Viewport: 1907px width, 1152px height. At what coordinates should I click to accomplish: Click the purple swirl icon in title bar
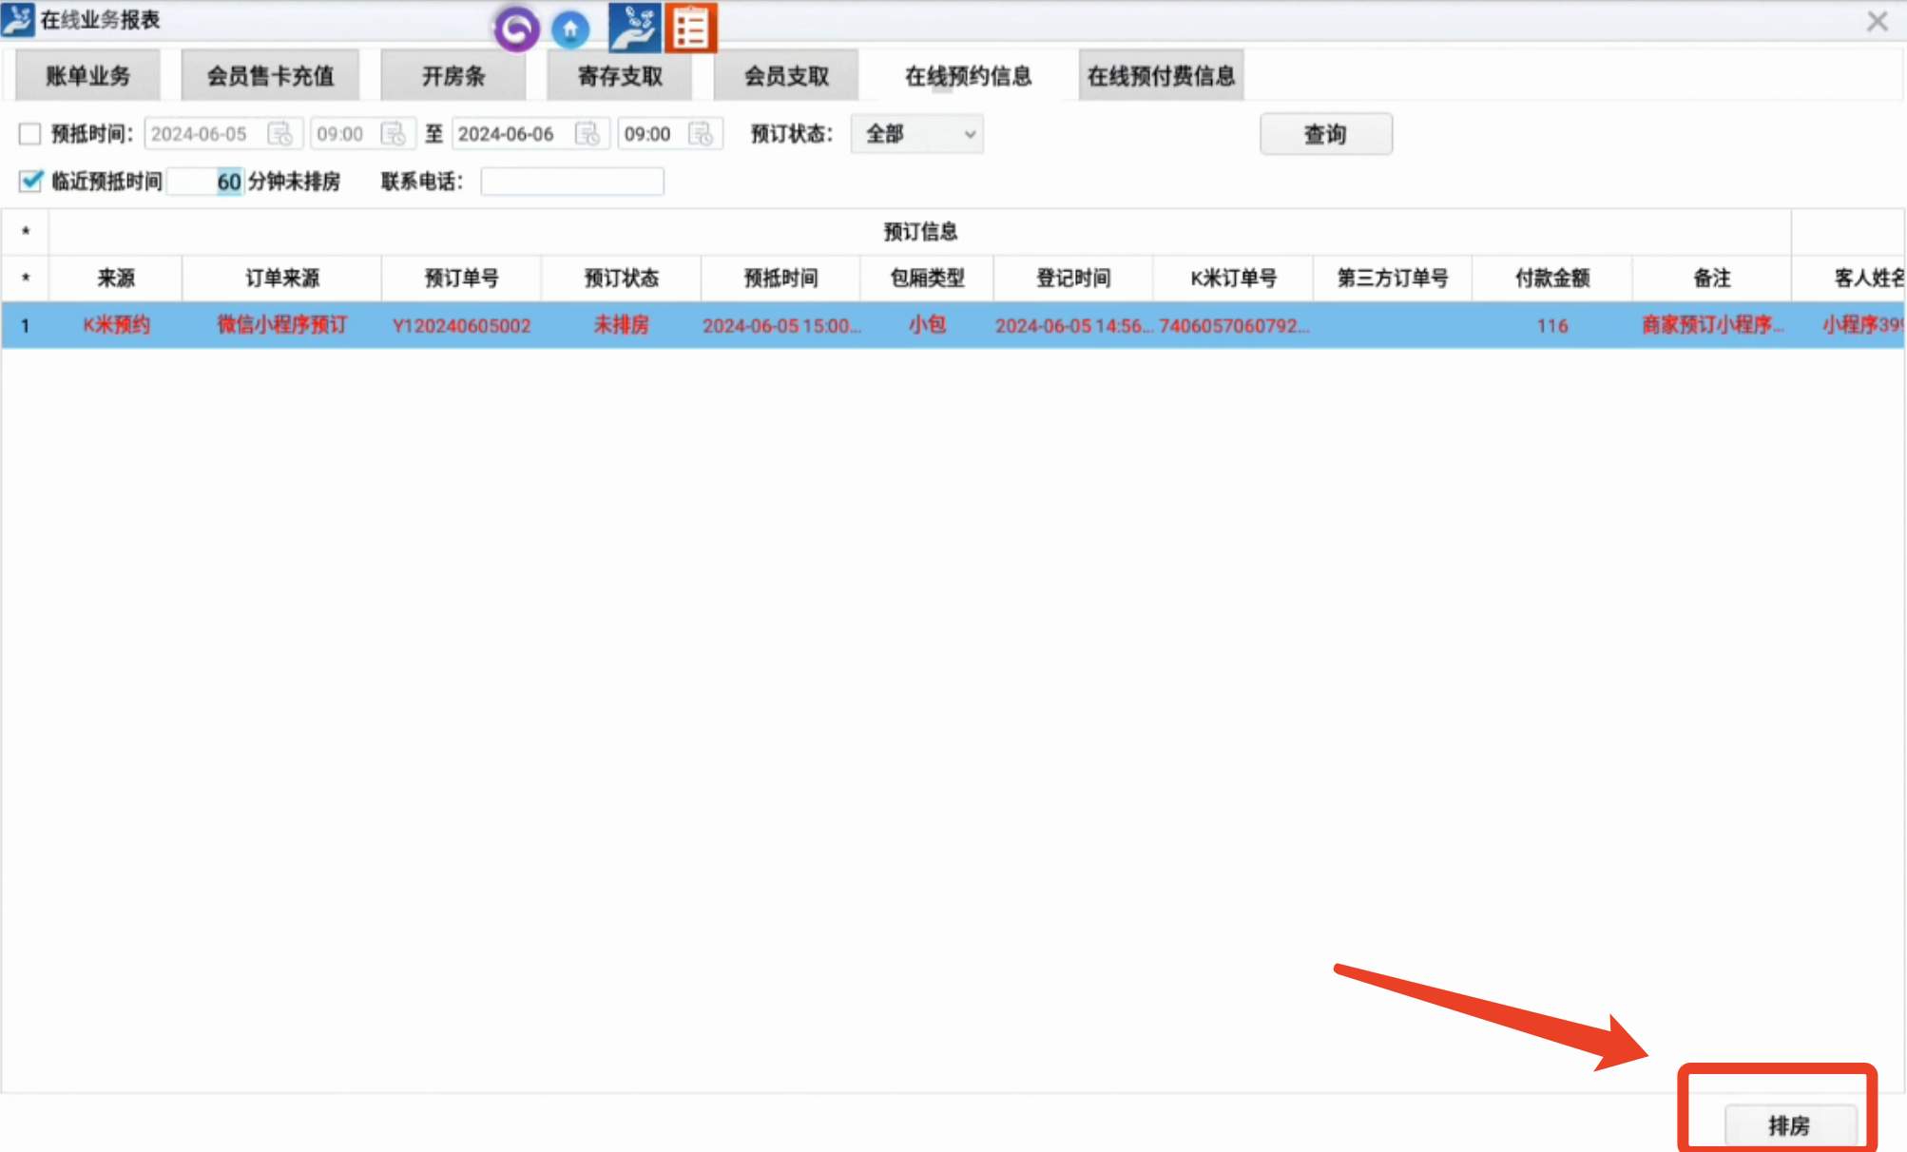point(516,29)
